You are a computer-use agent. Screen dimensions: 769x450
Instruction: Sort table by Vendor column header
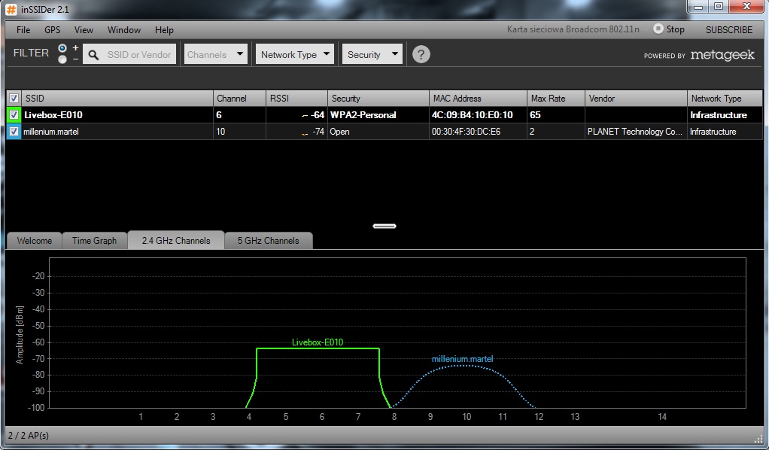636,98
